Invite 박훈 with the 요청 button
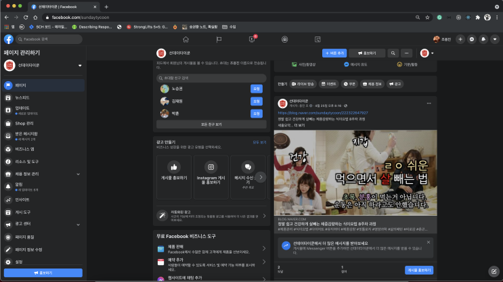503x282 pixels. 257,114
